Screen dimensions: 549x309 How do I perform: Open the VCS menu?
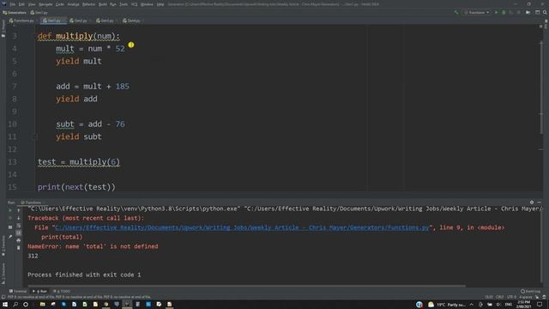[134, 4]
